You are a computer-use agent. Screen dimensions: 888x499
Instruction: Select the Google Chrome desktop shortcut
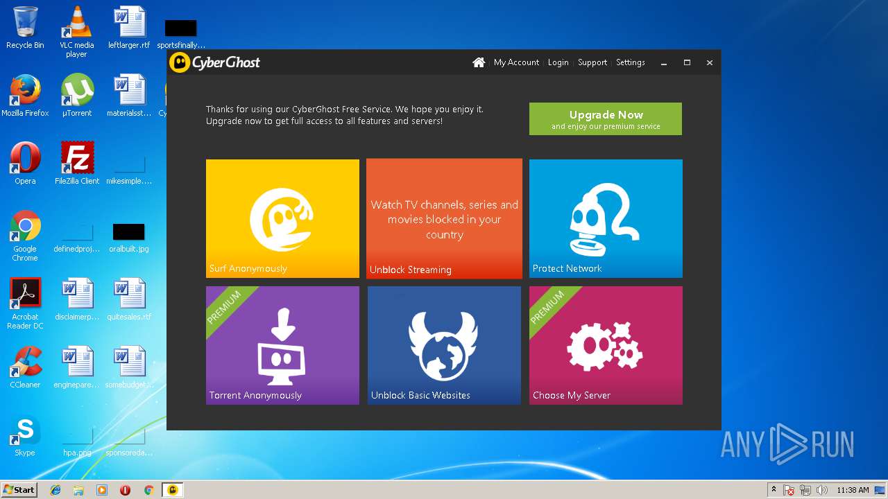tap(25, 236)
